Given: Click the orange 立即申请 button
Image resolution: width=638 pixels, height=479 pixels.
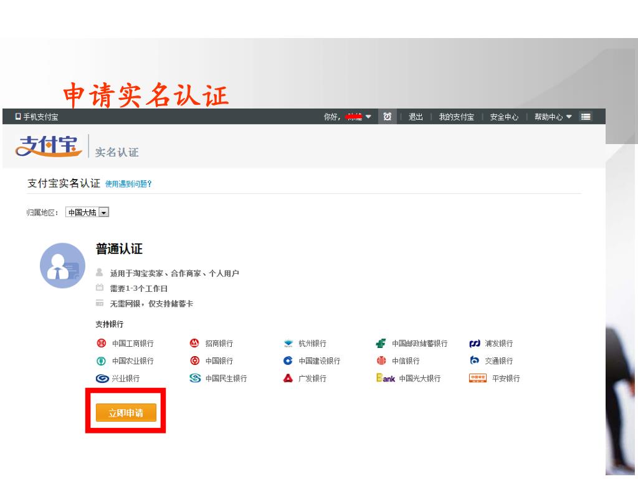Looking at the screenshot, I should (x=126, y=413).
